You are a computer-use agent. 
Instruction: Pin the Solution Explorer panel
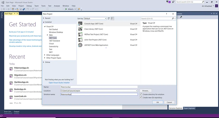214,14
